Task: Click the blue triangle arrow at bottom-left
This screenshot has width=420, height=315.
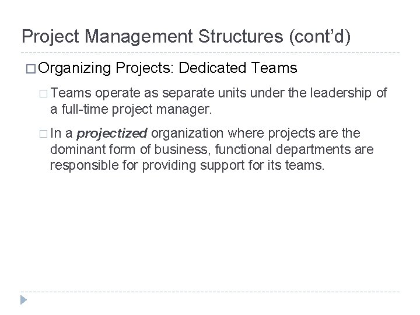Action: click(23, 300)
